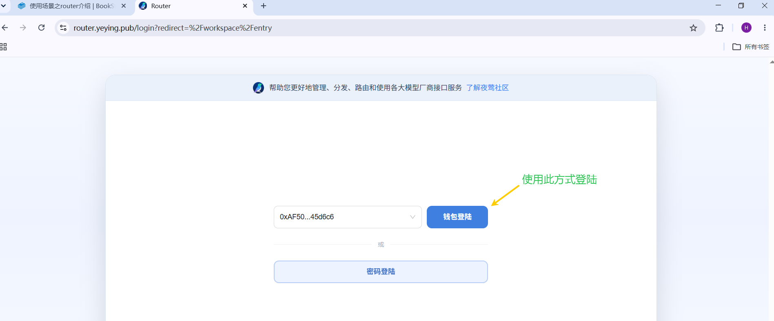Switch to the 使用场景之router介绍 tab

coord(71,6)
